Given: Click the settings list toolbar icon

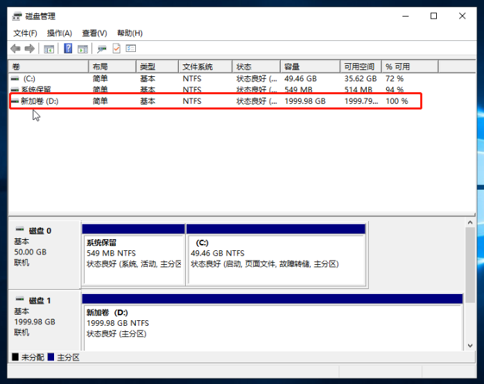Looking at the screenshot, I should click(131, 49).
